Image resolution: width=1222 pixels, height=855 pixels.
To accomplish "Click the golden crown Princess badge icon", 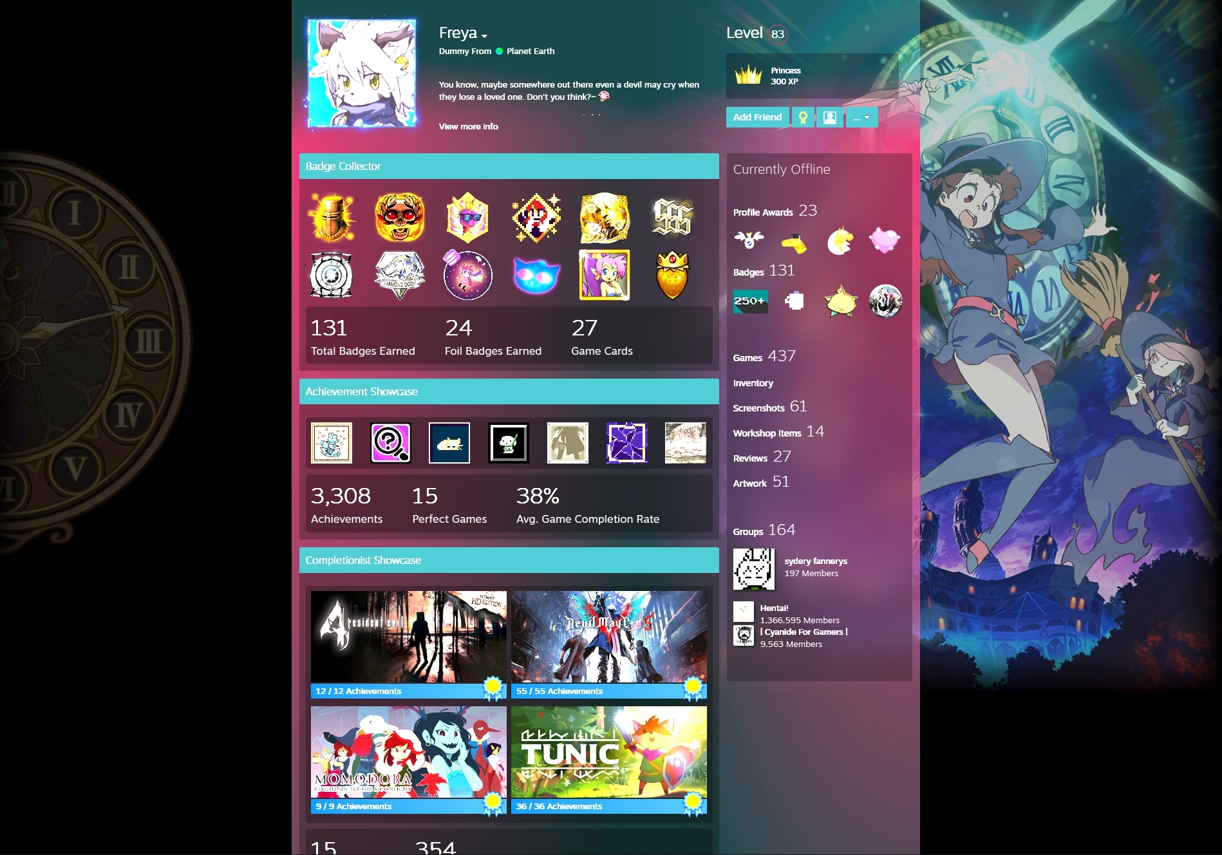I will [749, 76].
